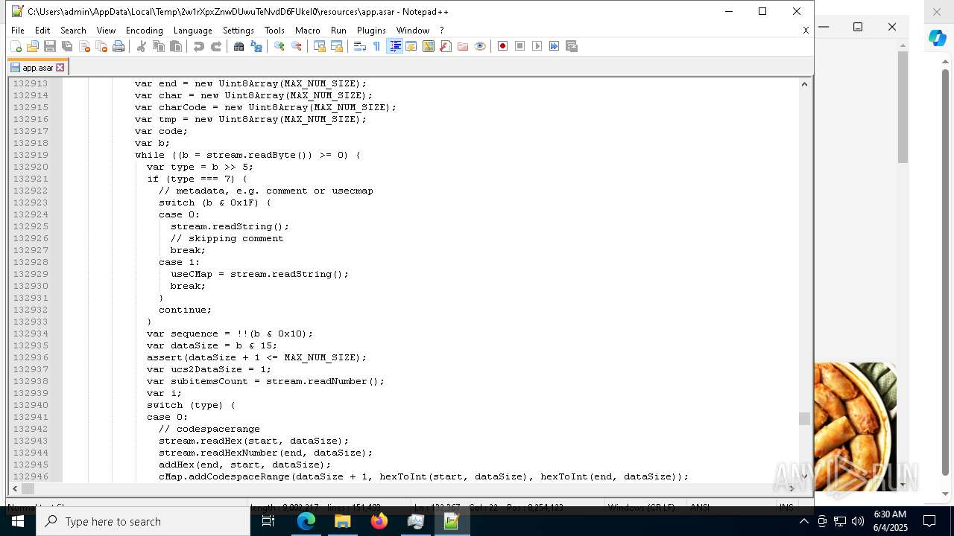Open the Edit menu
Viewport: 954px width, 536px height.
tap(42, 31)
